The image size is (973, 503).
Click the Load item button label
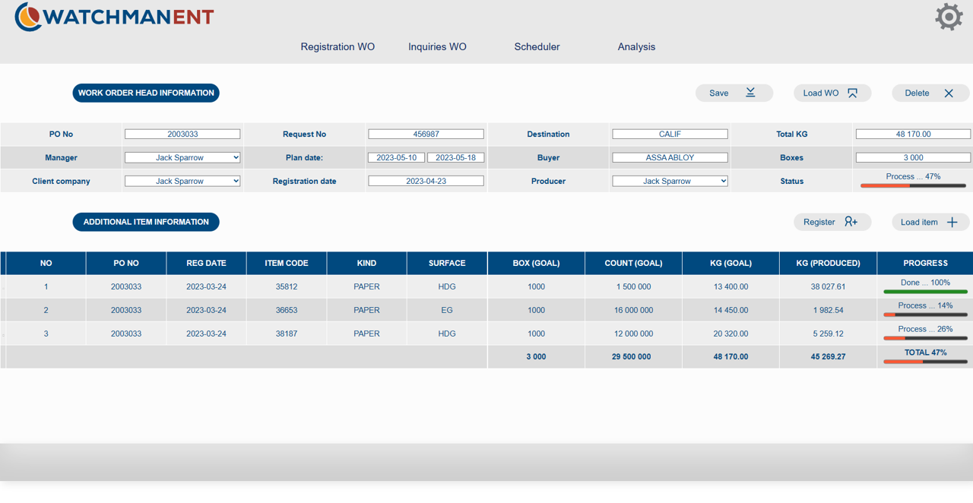point(919,222)
